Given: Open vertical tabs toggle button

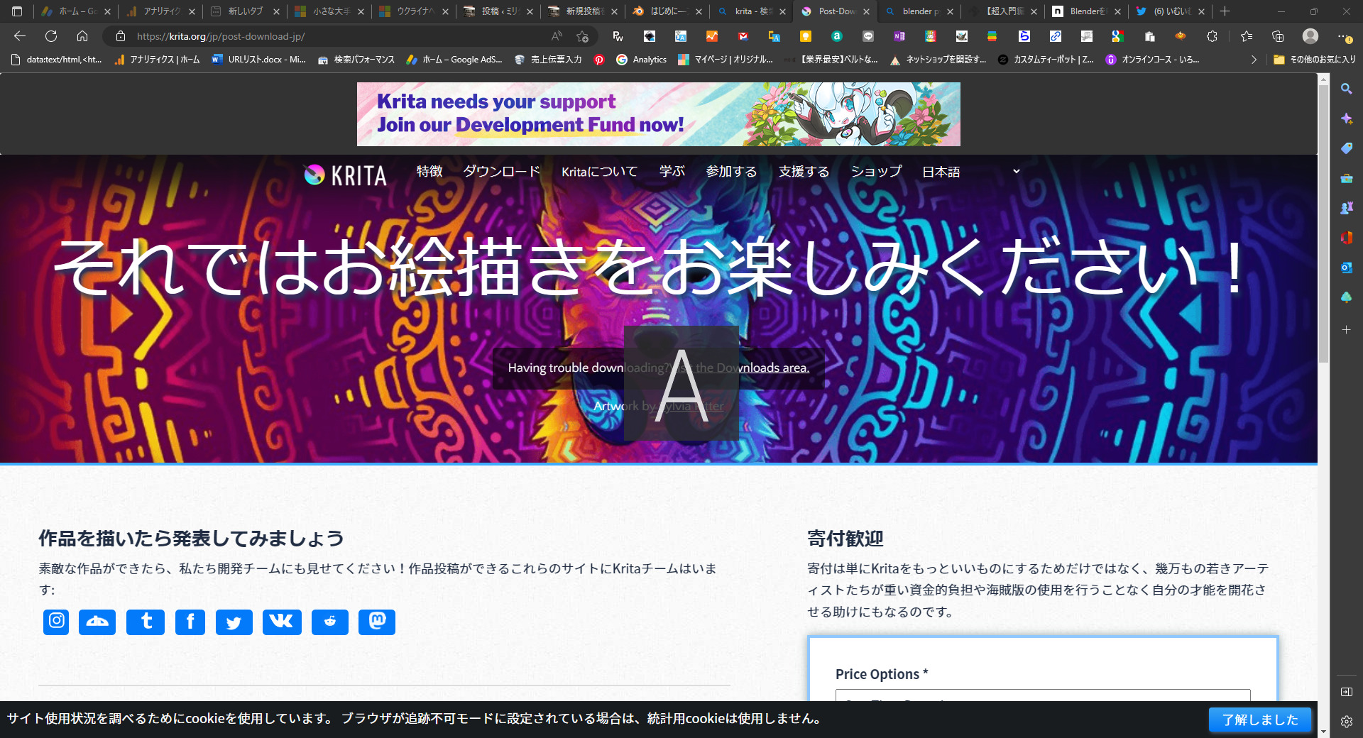Looking at the screenshot, I should (x=17, y=11).
